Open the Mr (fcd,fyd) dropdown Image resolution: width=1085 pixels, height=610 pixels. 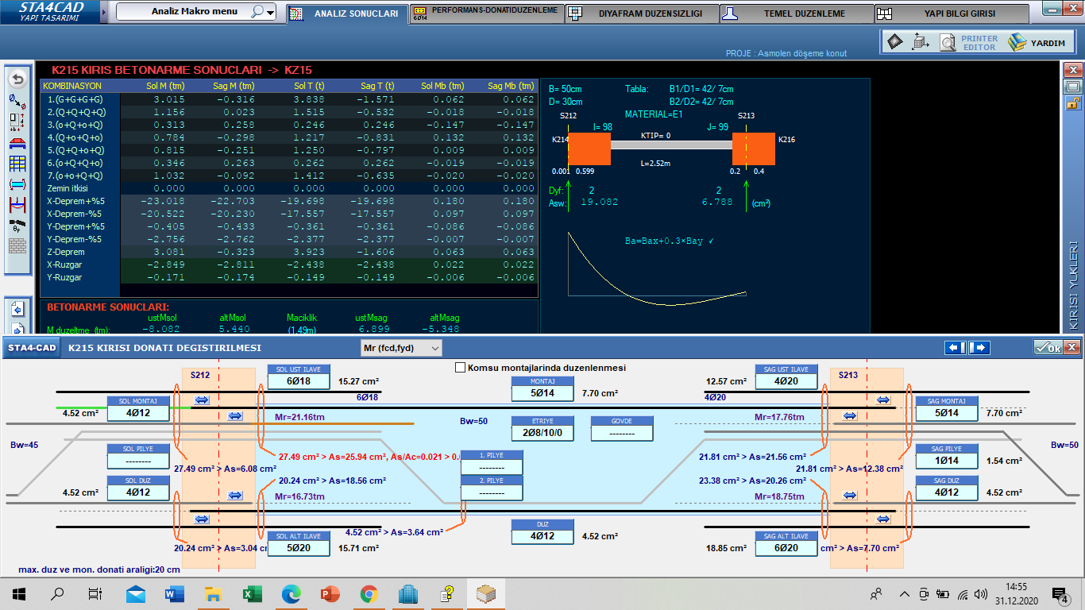click(x=401, y=348)
